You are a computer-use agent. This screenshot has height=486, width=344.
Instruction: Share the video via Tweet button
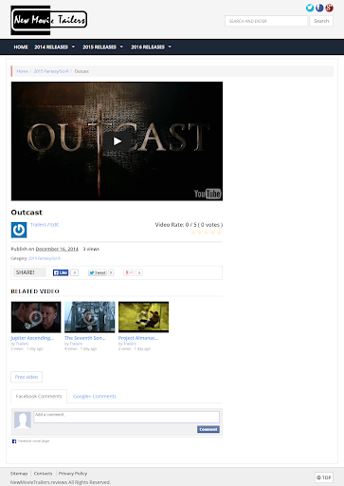point(98,272)
